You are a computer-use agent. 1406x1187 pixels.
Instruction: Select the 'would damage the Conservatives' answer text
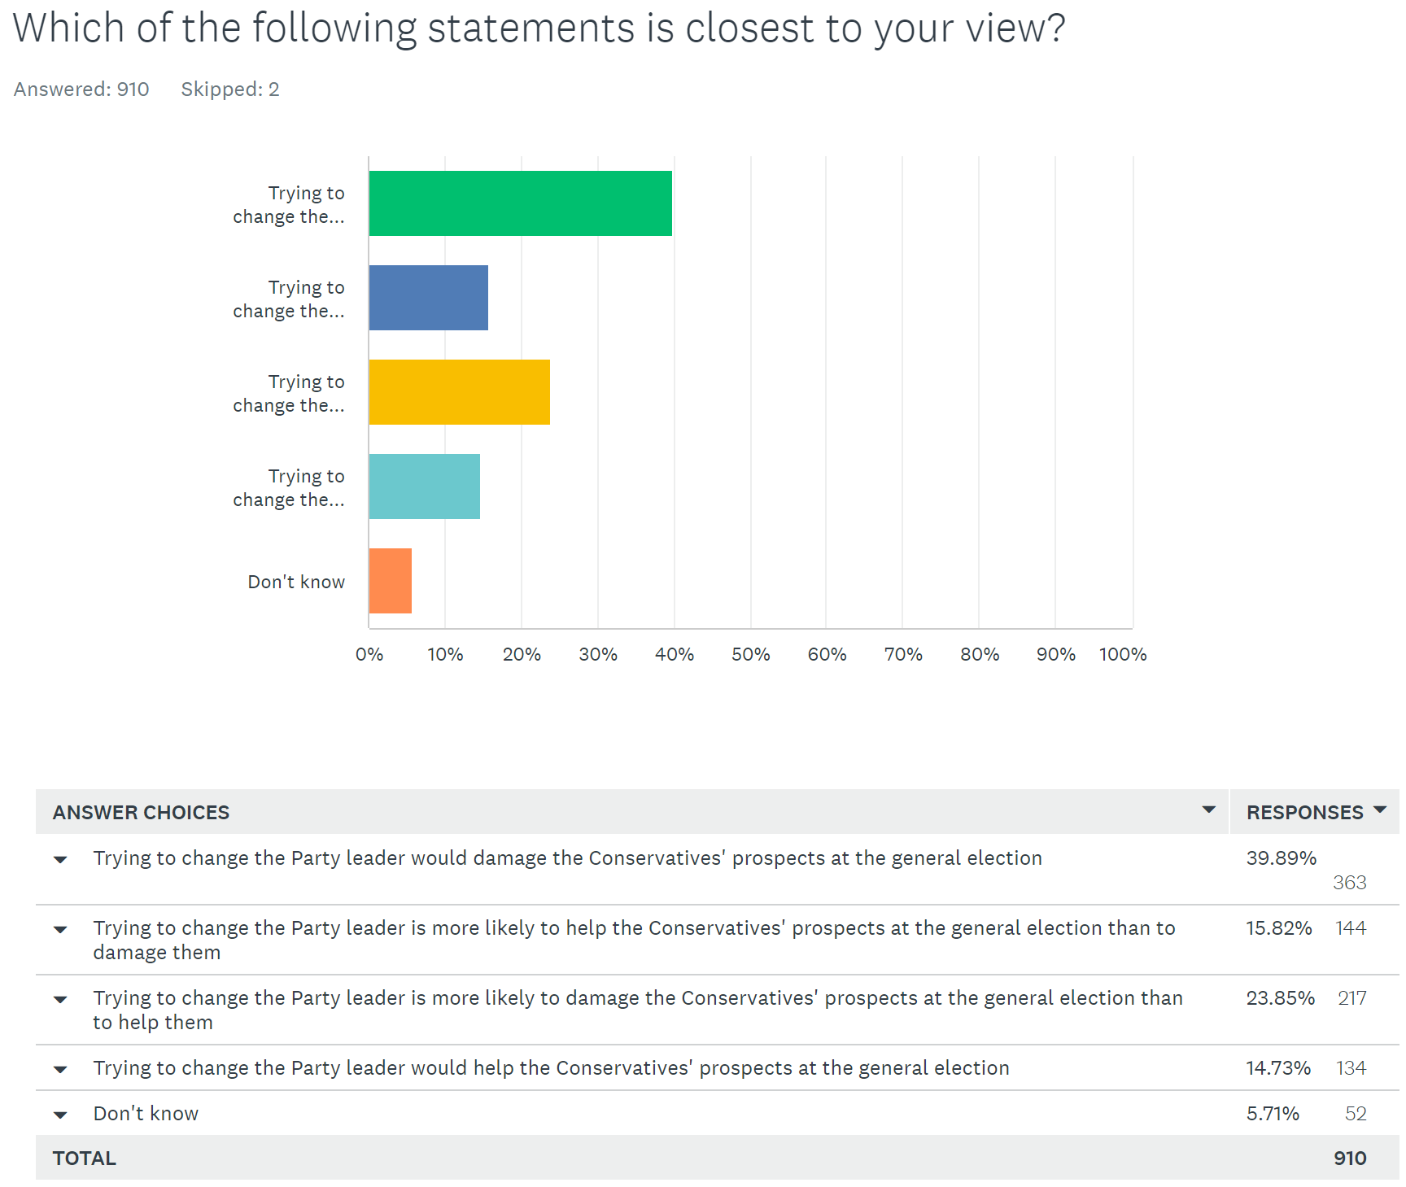pos(567,858)
